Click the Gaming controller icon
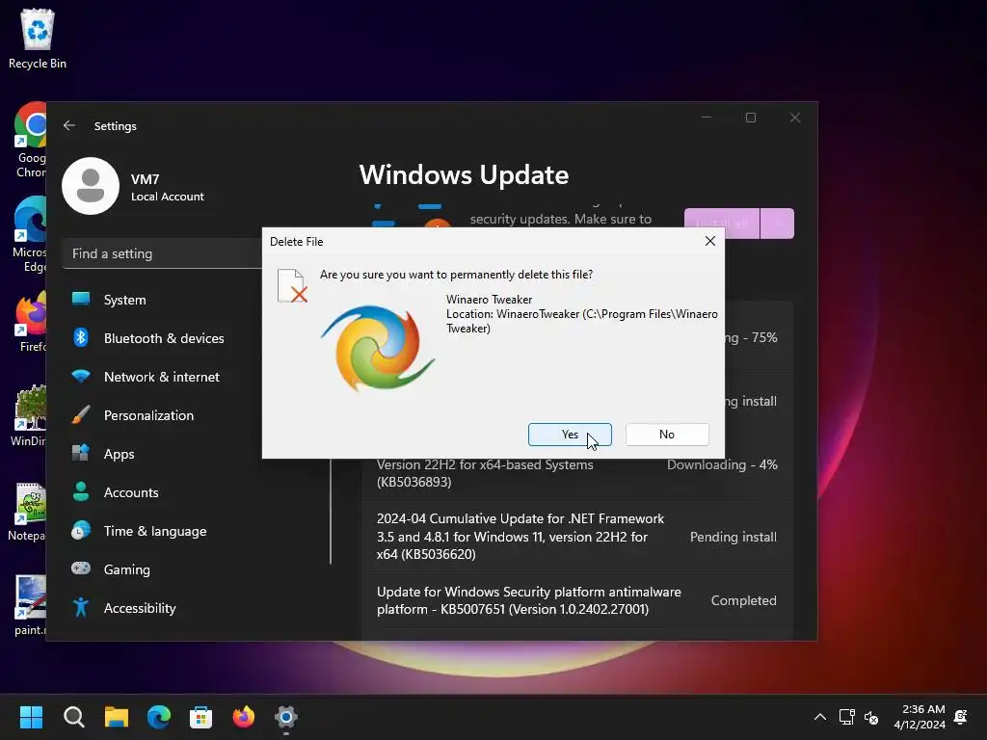The height and width of the screenshot is (740, 987). click(81, 568)
